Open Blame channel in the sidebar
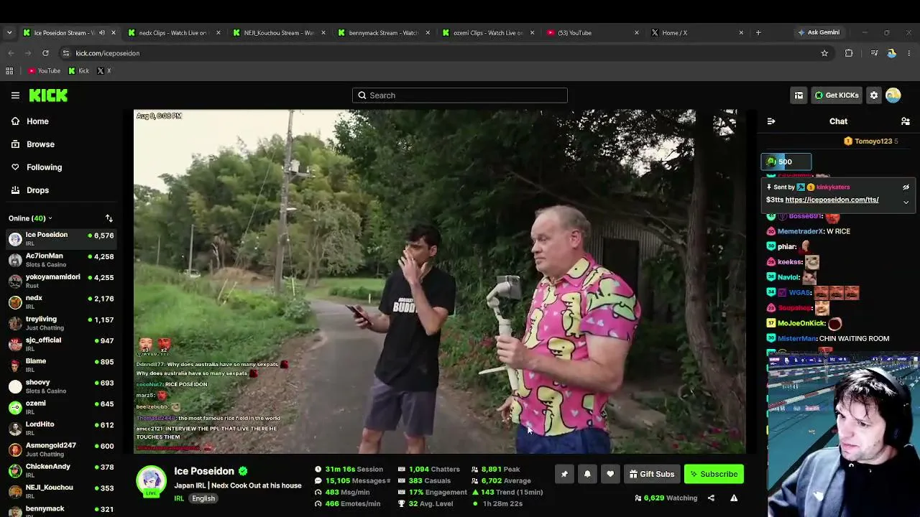The height and width of the screenshot is (517, 920). pyautogui.click(x=61, y=365)
